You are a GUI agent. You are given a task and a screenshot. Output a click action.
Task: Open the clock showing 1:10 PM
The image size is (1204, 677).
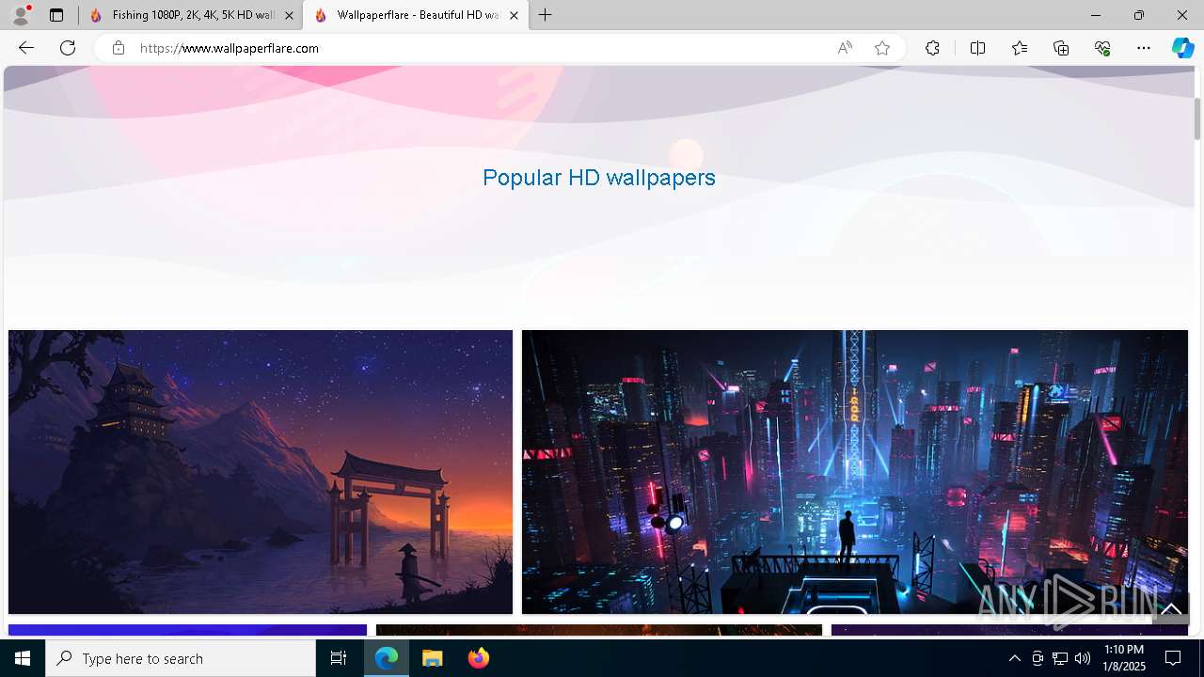click(x=1124, y=658)
